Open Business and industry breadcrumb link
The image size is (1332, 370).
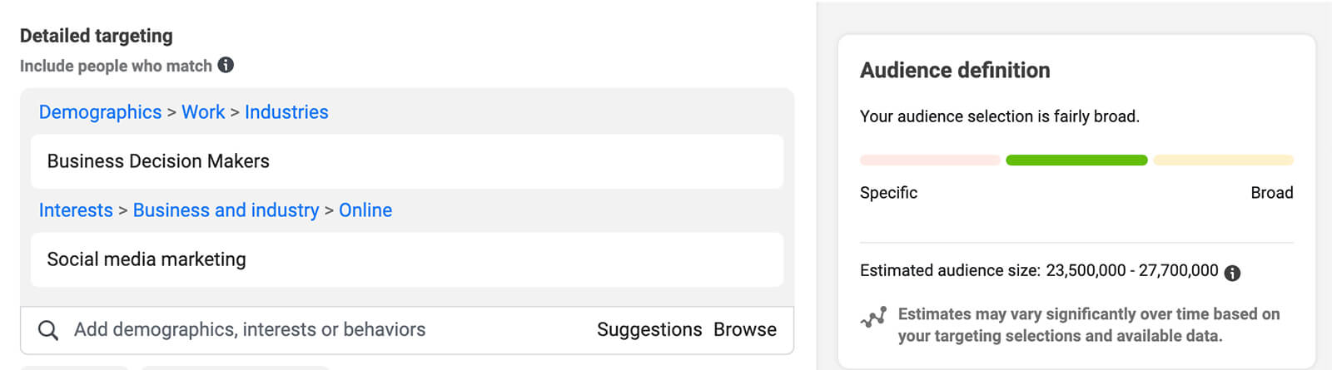[226, 210]
